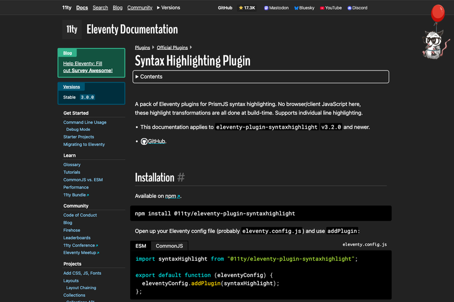Open Glossary in sidebar
This screenshot has width=454, height=302.
pos(72,164)
